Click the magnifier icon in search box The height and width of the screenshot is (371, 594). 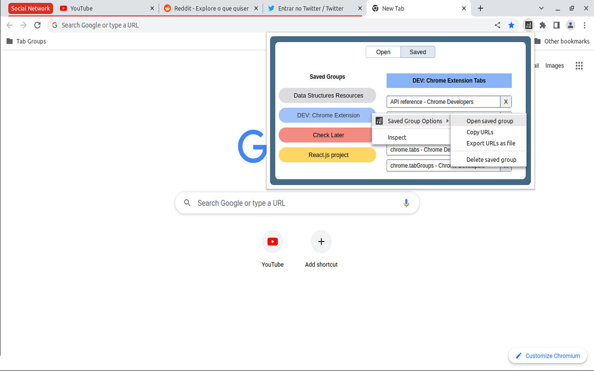[x=187, y=203]
